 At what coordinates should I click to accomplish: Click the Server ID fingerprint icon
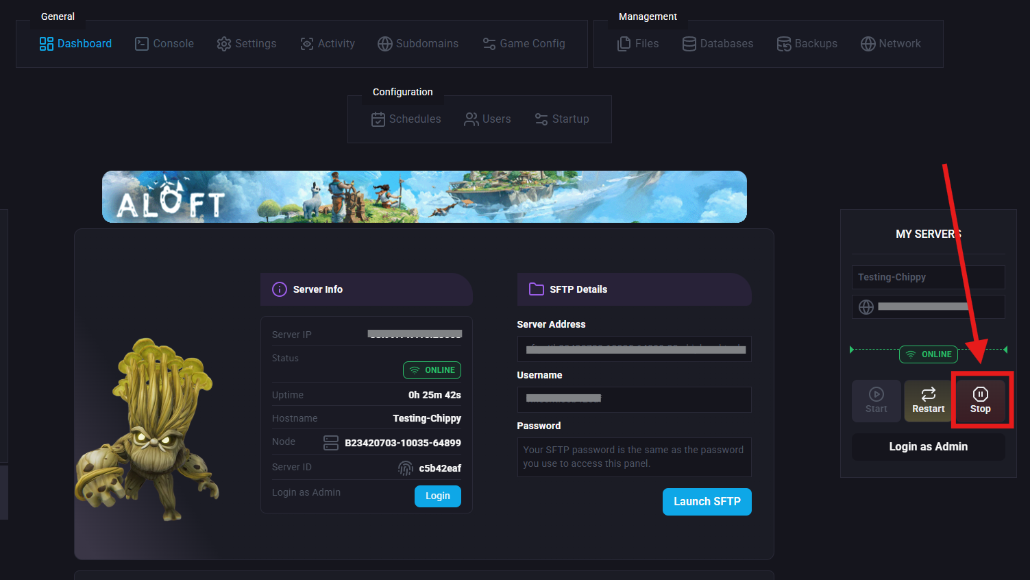click(406, 468)
